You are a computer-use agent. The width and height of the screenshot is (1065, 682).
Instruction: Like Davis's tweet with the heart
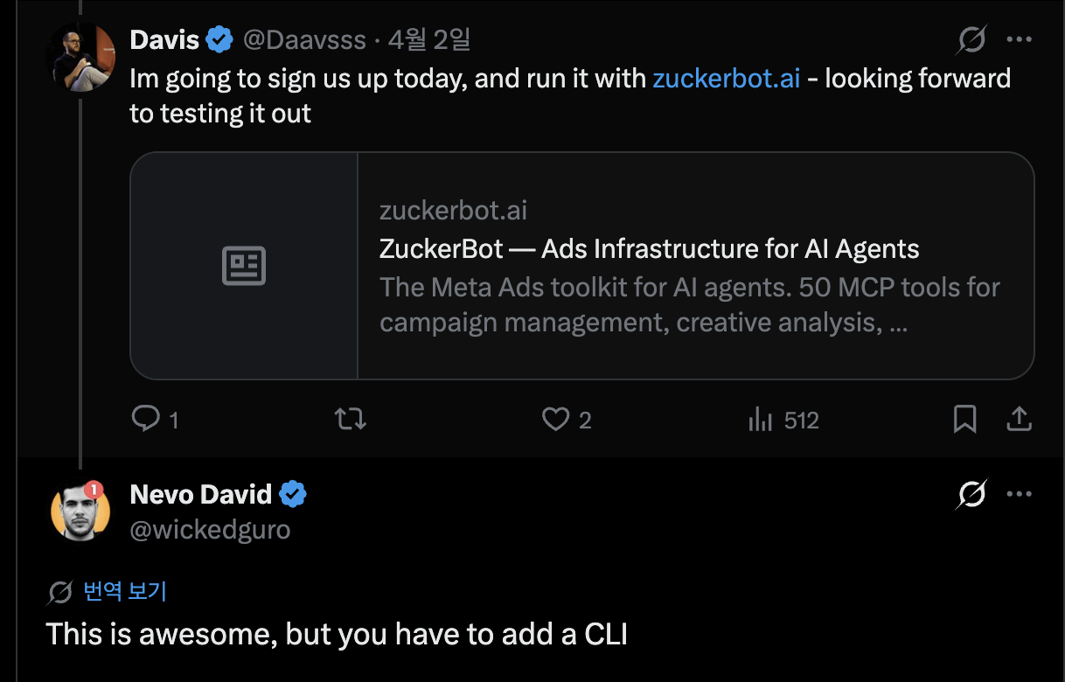(556, 421)
